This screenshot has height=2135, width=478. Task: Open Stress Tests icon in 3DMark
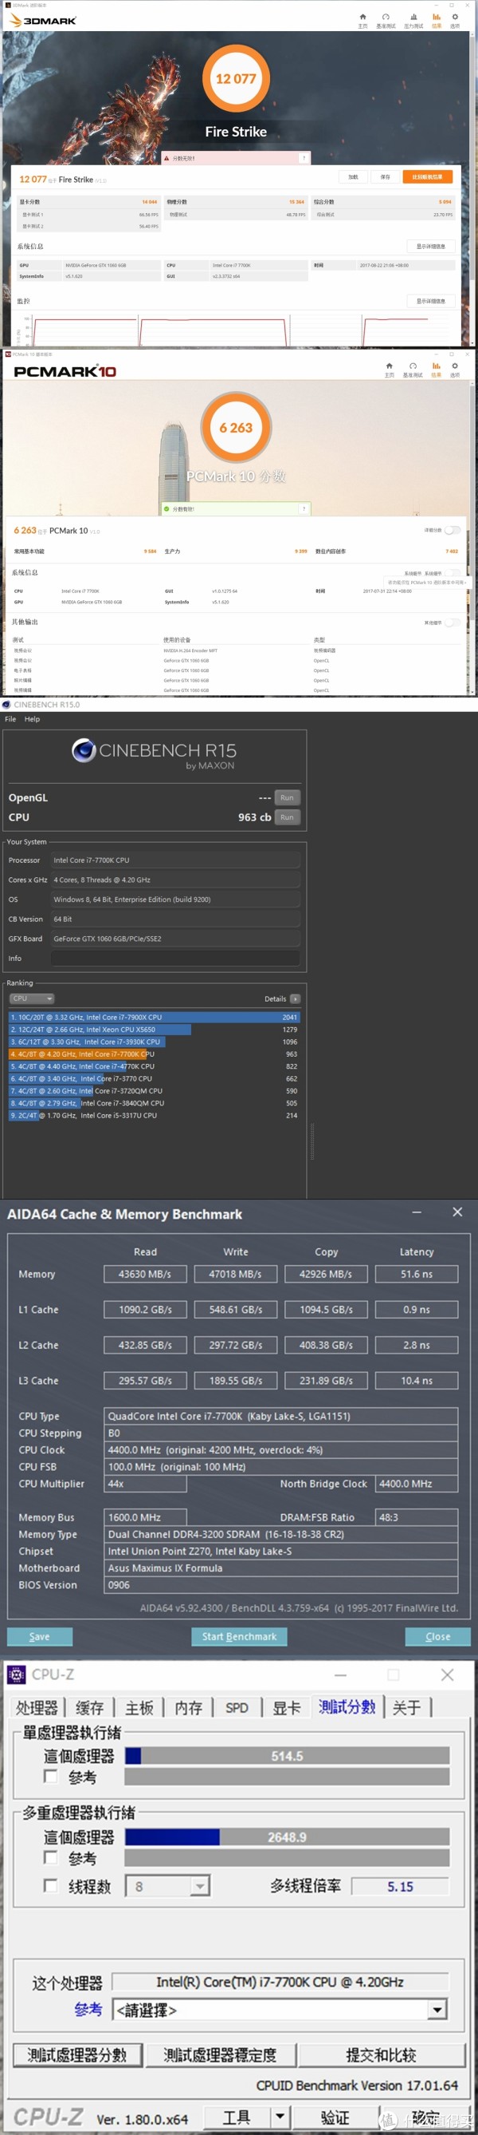[x=413, y=17]
